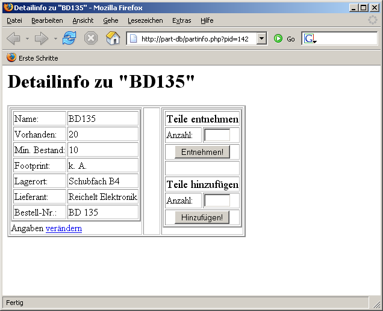Image resolution: width=383 pixels, height=311 pixels.
Task: Click the 'Reichelt Elektronik' supplier value
Action: (x=103, y=197)
